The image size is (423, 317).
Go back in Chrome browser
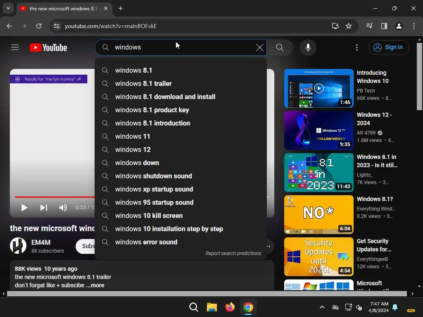[x=9, y=26]
